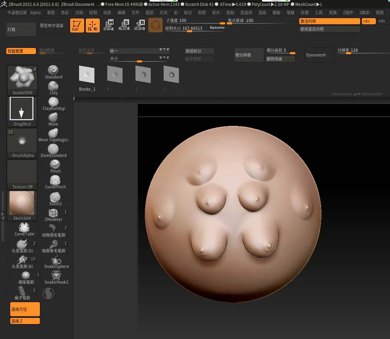
Task: Toggle the 激活对称 symmetry option
Action: [329, 21]
